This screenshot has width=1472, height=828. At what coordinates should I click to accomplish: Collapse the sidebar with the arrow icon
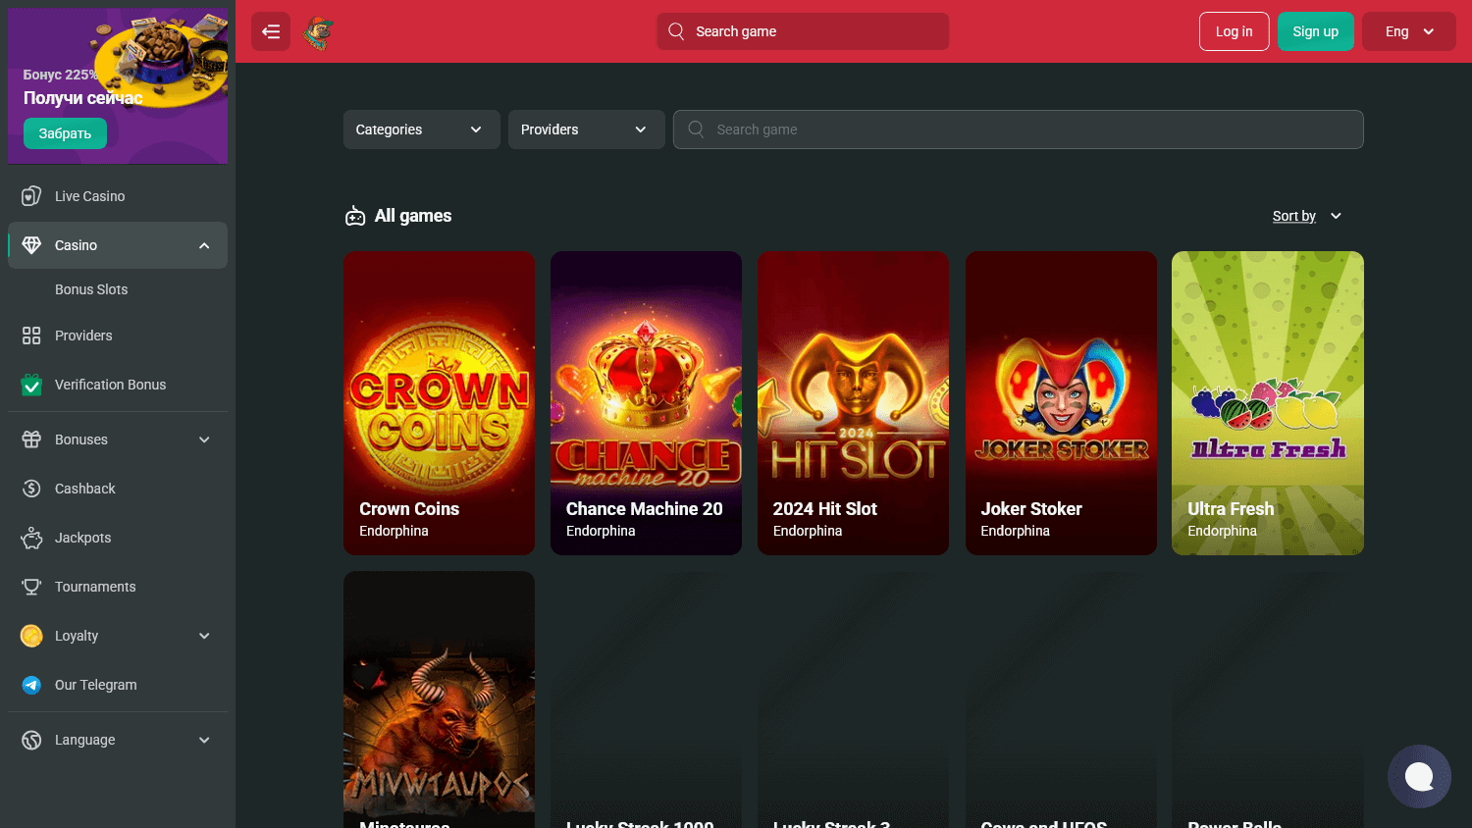(270, 30)
